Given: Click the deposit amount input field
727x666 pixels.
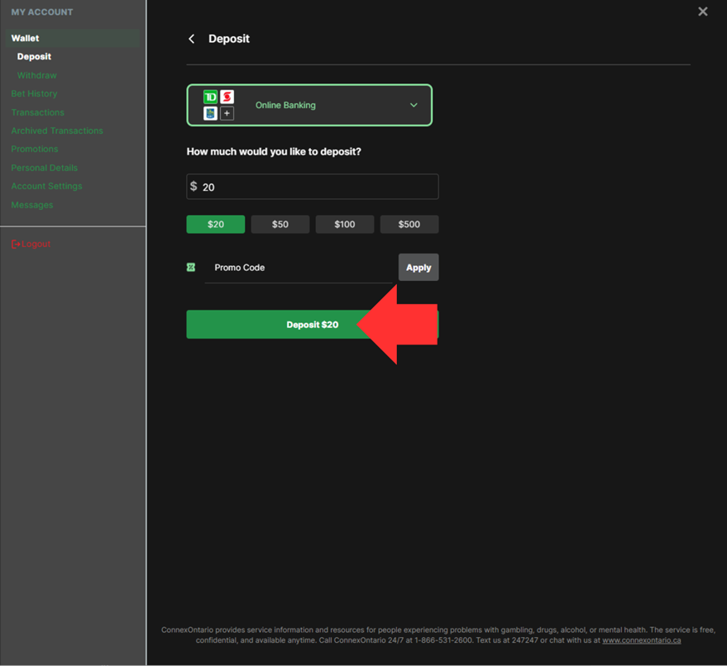Looking at the screenshot, I should pos(318,187).
